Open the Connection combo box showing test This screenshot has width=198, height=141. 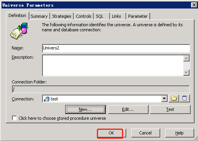[105, 99]
